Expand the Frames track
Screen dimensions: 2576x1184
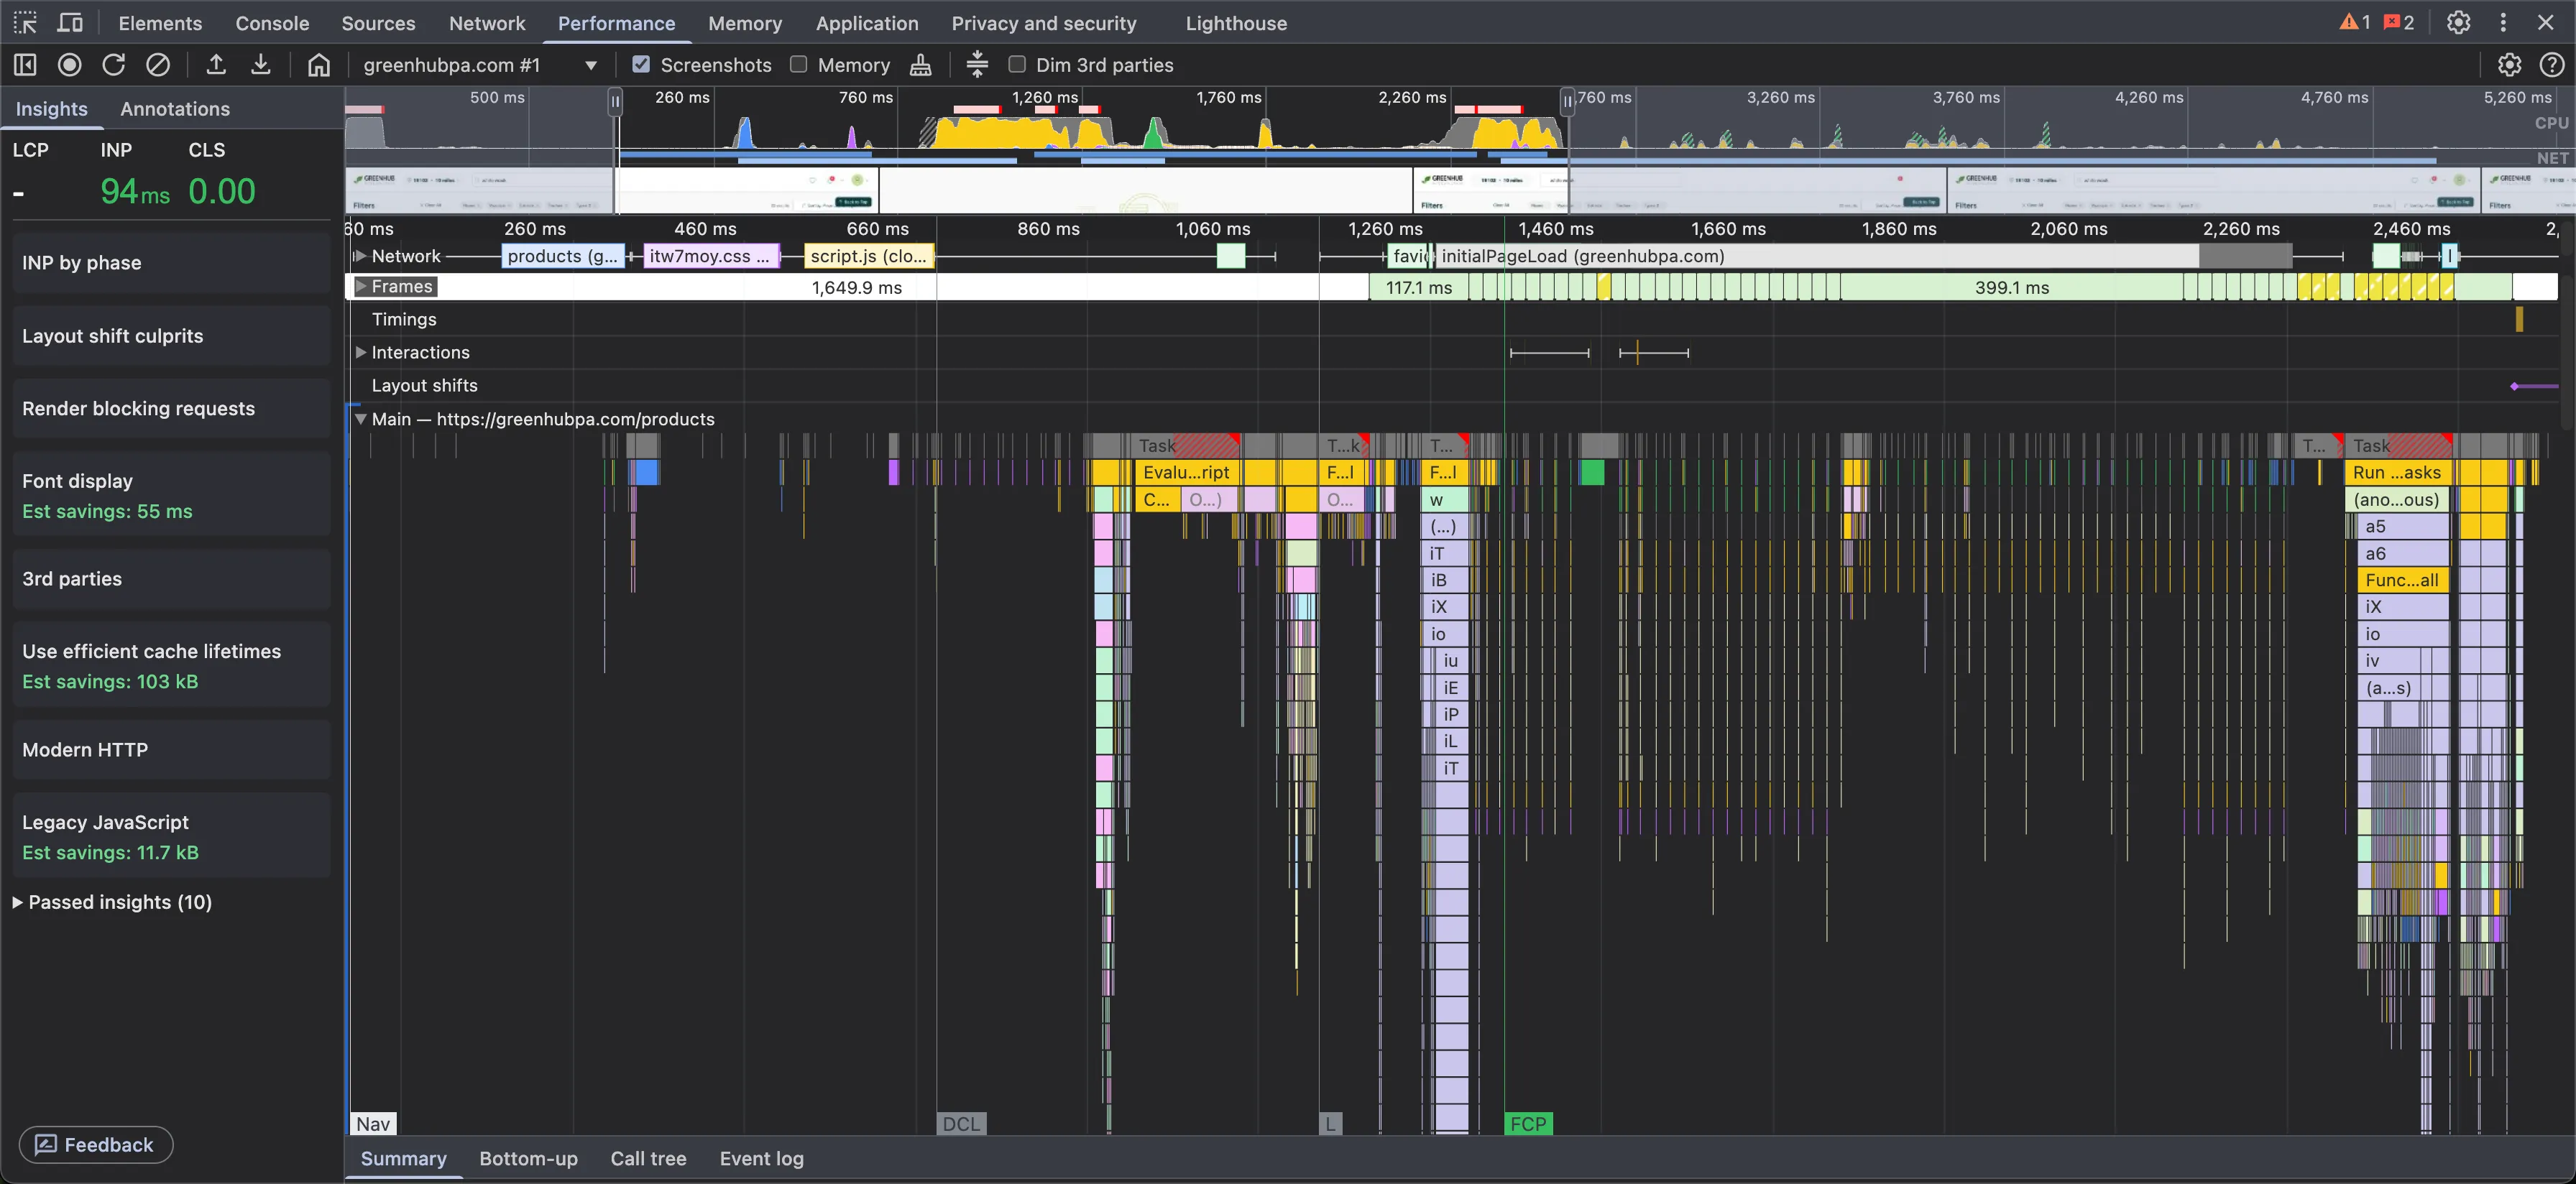361,286
